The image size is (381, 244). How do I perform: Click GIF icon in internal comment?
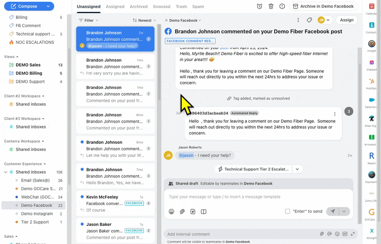tap(345, 234)
